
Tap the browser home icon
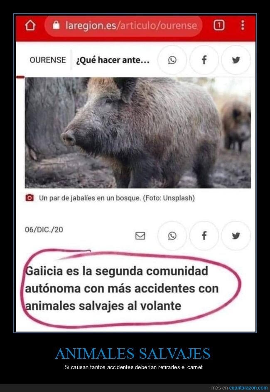tap(30, 25)
